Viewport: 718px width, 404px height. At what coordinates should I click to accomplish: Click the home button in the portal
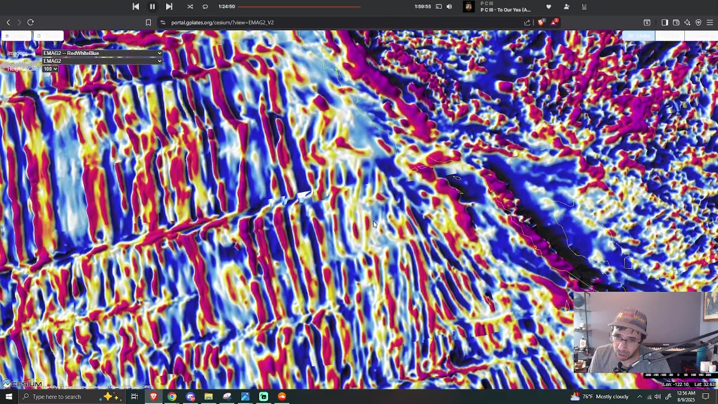16,36
